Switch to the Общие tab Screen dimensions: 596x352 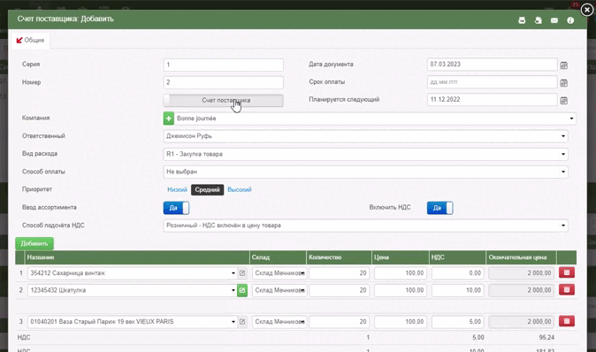click(x=30, y=41)
